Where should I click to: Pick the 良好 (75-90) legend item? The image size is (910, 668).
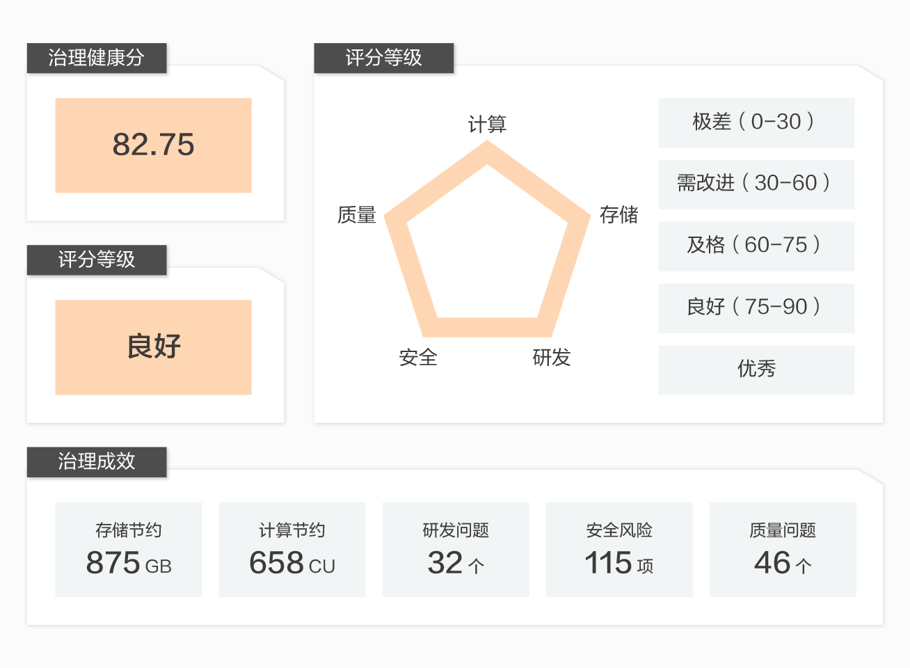[756, 308]
